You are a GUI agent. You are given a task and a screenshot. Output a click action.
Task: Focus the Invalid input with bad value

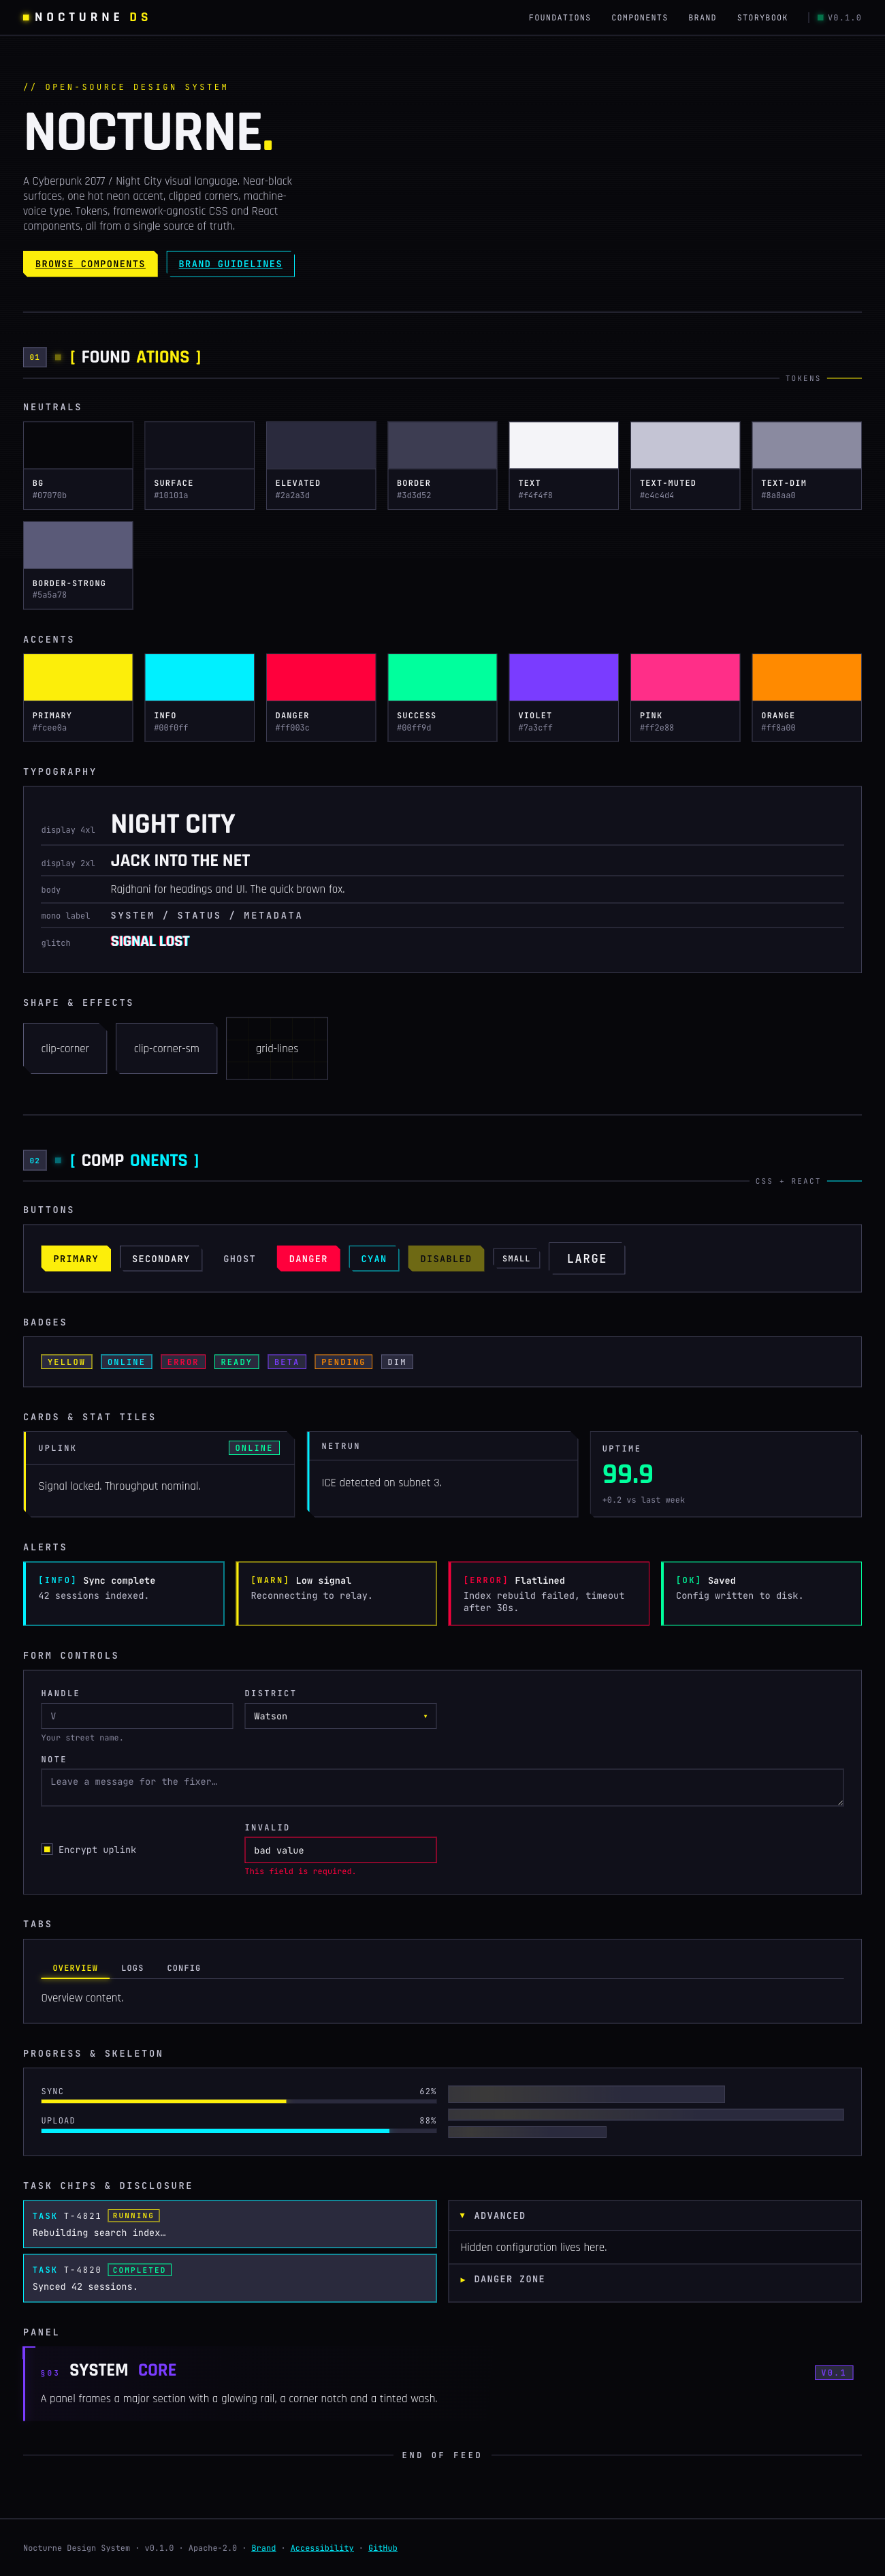tap(340, 1850)
